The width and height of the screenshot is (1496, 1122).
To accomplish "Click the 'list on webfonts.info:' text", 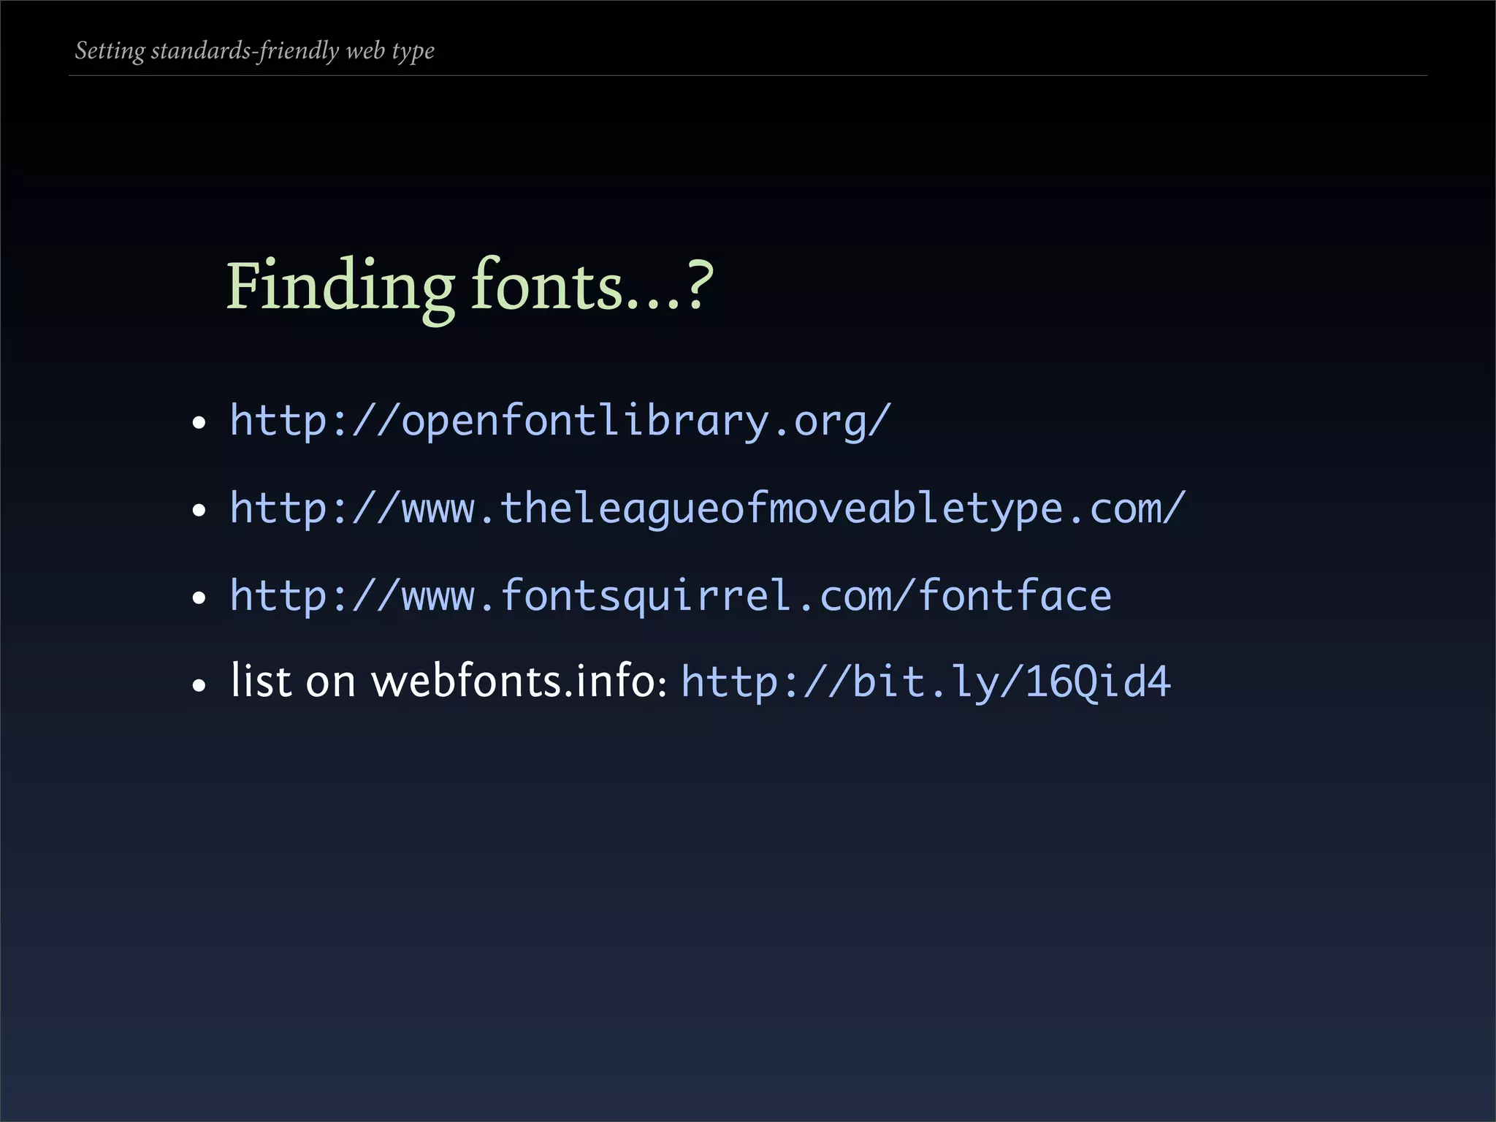I will pyautogui.click(x=449, y=681).
